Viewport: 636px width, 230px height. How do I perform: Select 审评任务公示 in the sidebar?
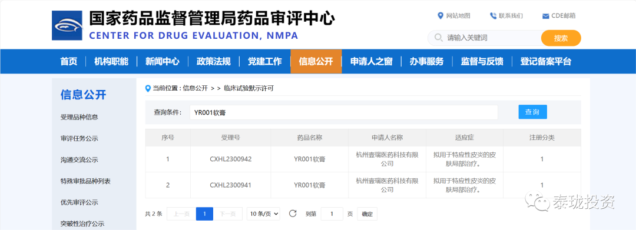79,138
